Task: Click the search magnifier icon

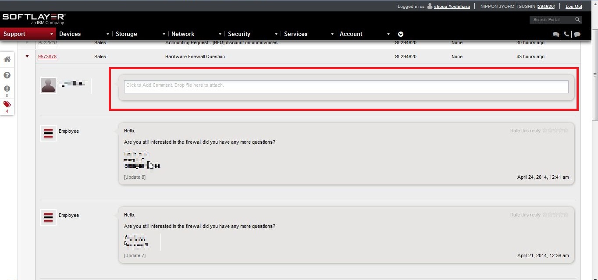Action: pyautogui.click(x=578, y=20)
